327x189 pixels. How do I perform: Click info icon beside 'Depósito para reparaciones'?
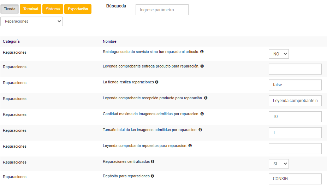[x=153, y=176]
